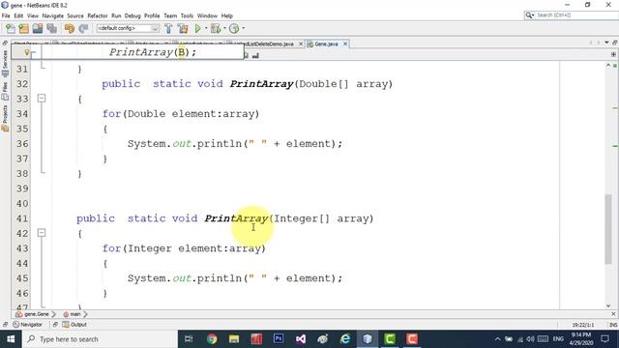619x348 pixels.
Task: Open Google Chrome from taskbar
Action: (x=212, y=339)
